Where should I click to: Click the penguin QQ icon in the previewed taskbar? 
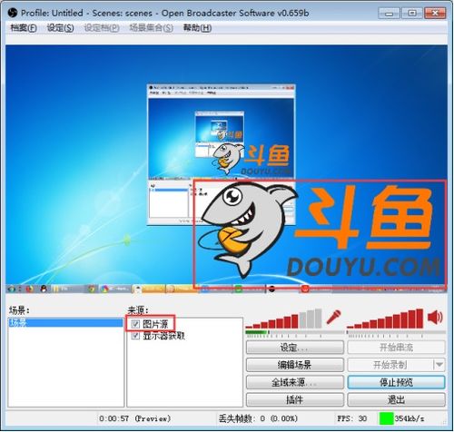44,289
